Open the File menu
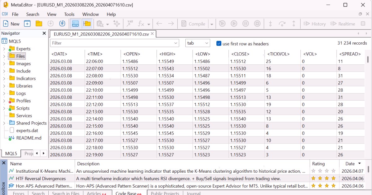The width and height of the screenshot is (372, 195). (x=15, y=14)
